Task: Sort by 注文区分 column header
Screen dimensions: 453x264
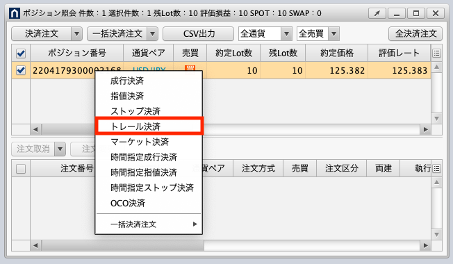Action: coord(341,168)
